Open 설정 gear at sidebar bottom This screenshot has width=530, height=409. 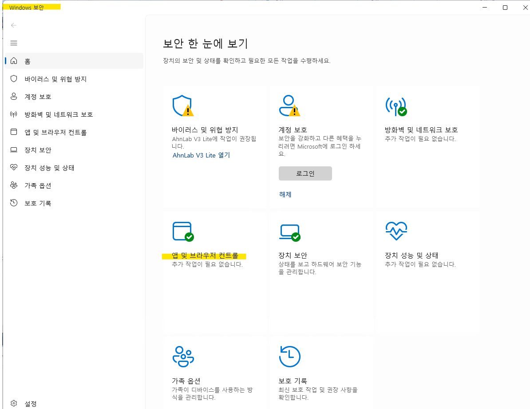pyautogui.click(x=24, y=404)
